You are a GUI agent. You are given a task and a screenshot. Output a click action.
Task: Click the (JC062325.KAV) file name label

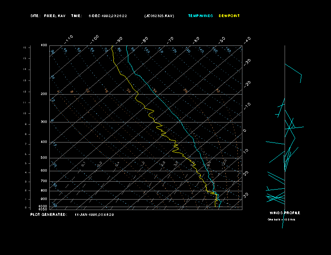pyautogui.click(x=159, y=16)
